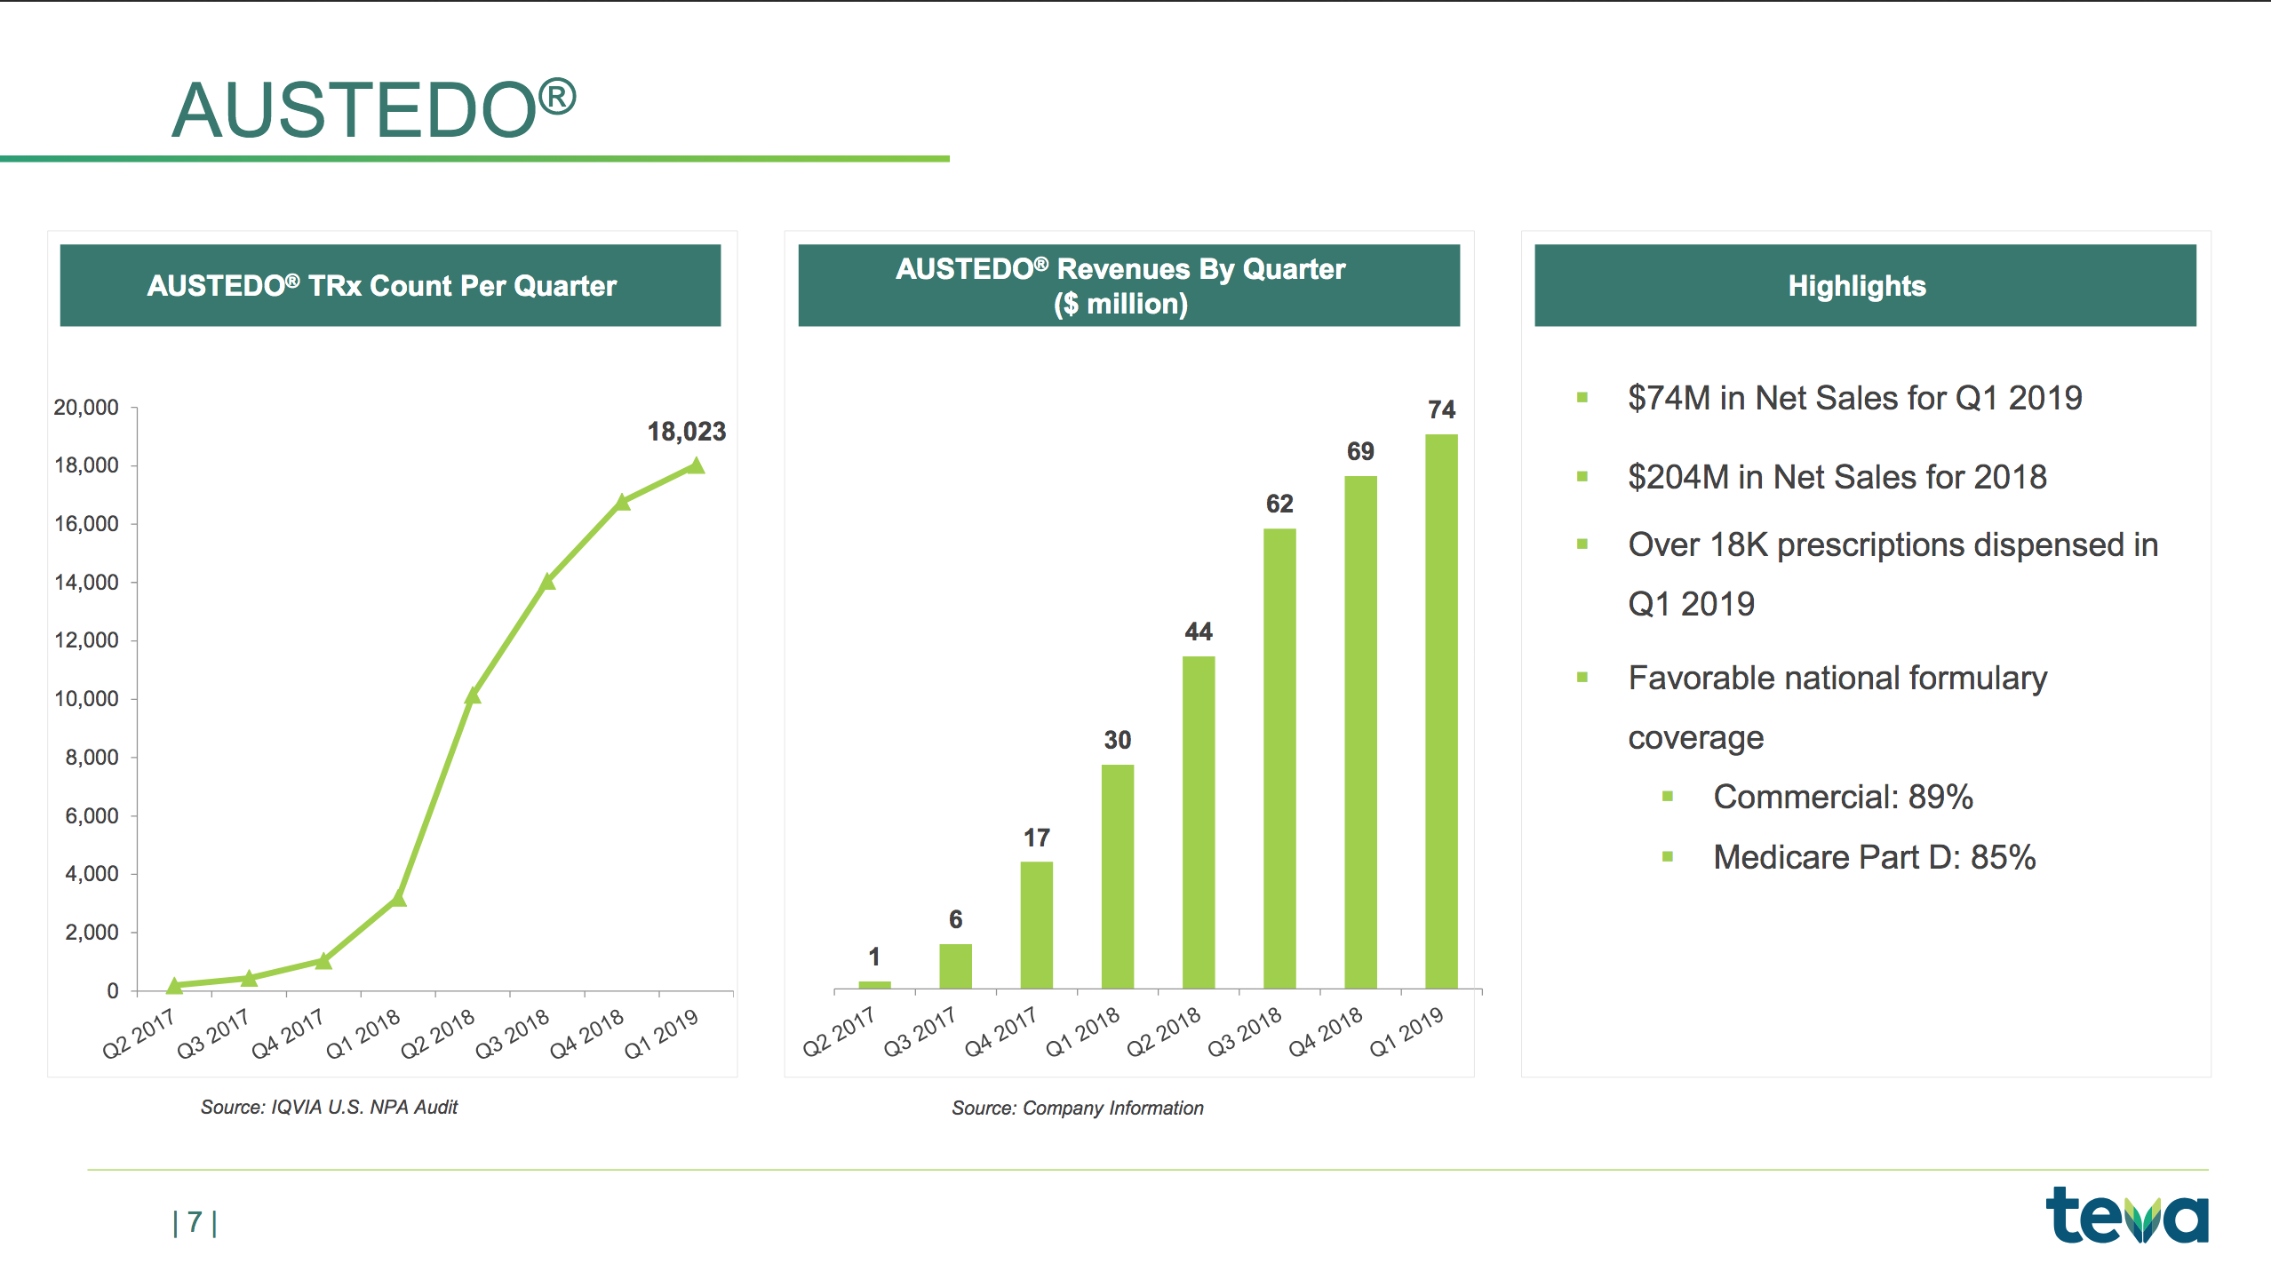This screenshot has height=1279, width=2271.
Task: Click the teva logo
Action: point(2126,1214)
